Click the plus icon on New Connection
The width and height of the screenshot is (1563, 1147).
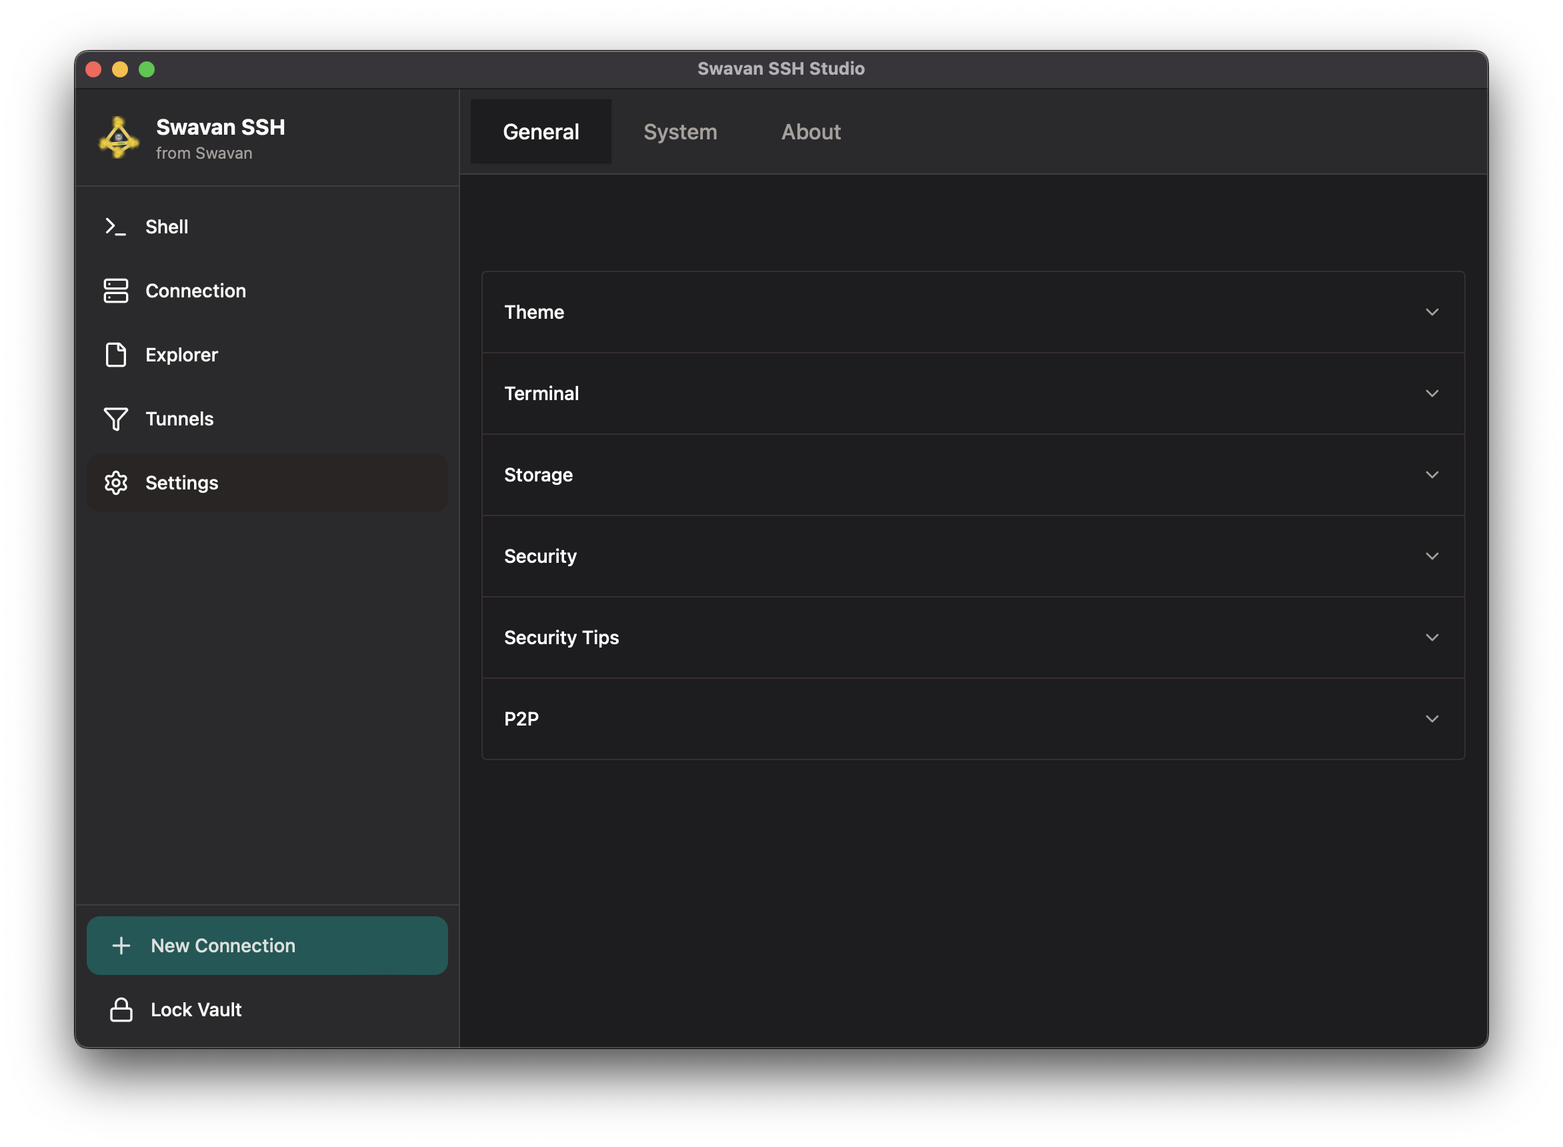click(122, 946)
